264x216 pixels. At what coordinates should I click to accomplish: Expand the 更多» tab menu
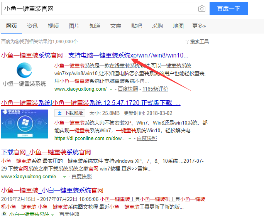(199, 26)
